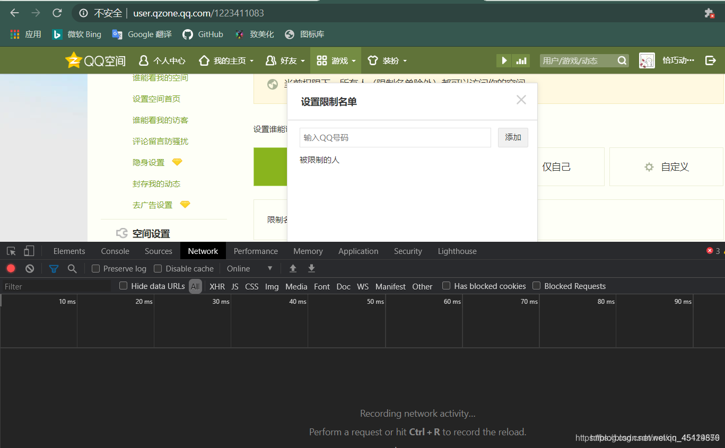The width and height of the screenshot is (725, 448).
Task: Open the browser extensions puzzle icon
Action: point(709,13)
